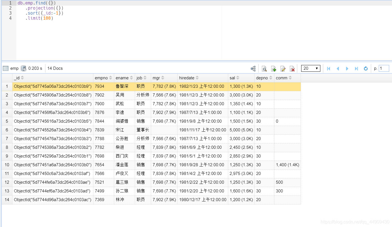Click comm cell 1,400 (1.4K)

pyautogui.click(x=288, y=165)
